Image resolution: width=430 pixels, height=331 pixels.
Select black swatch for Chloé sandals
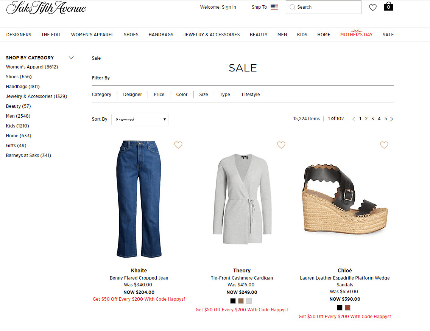click(x=340, y=308)
